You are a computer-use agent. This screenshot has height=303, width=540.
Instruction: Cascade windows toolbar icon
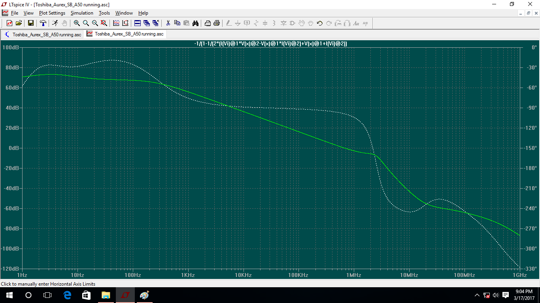[147, 23]
